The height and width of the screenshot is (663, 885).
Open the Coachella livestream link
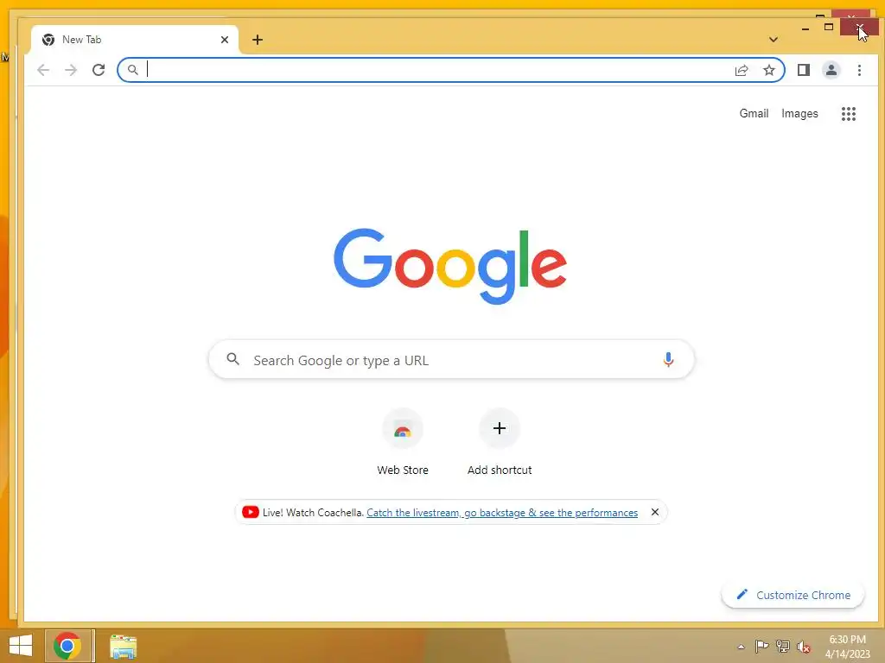(502, 513)
